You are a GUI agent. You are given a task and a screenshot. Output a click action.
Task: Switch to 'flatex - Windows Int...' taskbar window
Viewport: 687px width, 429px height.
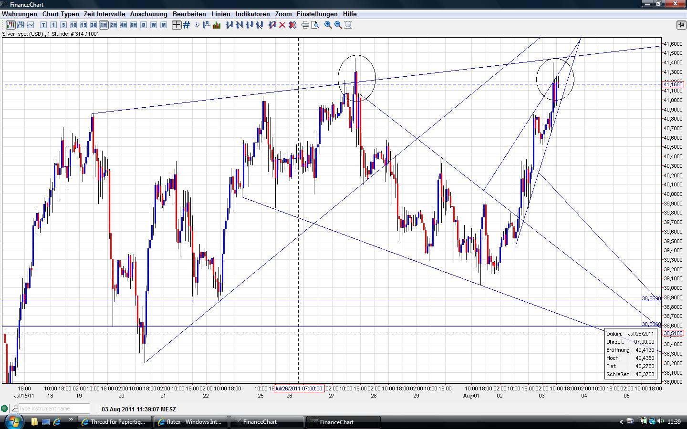coord(191,422)
